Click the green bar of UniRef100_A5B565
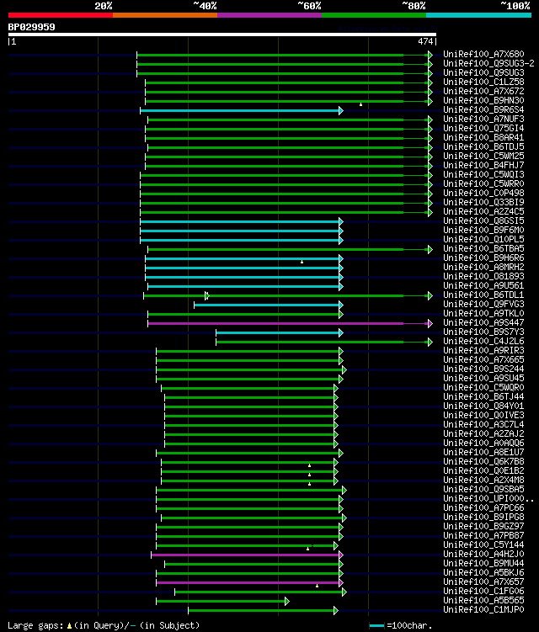Image resolution: width=539 pixels, height=632 pixels. tap(221, 602)
